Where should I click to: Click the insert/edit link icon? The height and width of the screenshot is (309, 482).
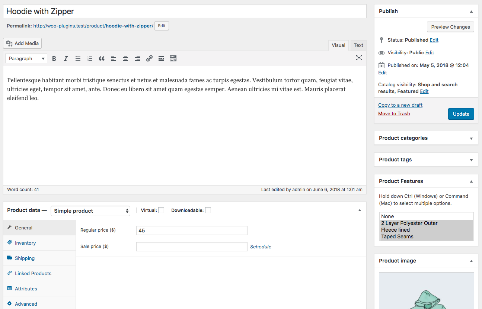[x=149, y=58]
